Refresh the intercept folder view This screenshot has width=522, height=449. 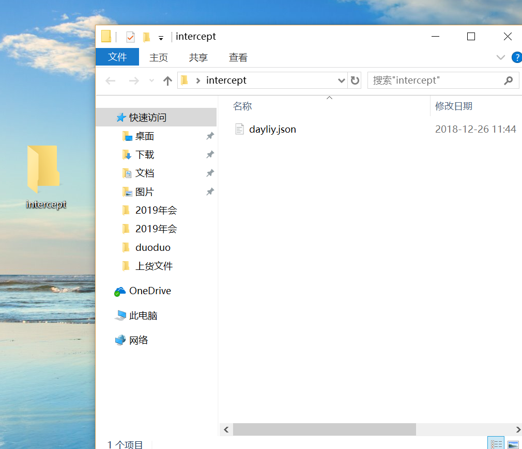[x=355, y=81]
